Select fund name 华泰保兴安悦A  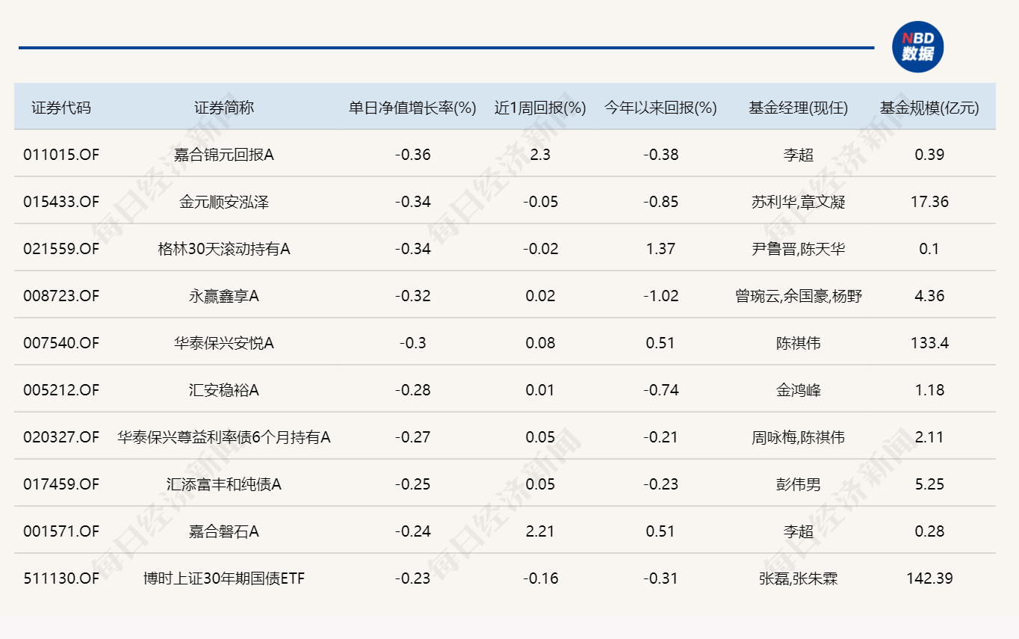224,343
